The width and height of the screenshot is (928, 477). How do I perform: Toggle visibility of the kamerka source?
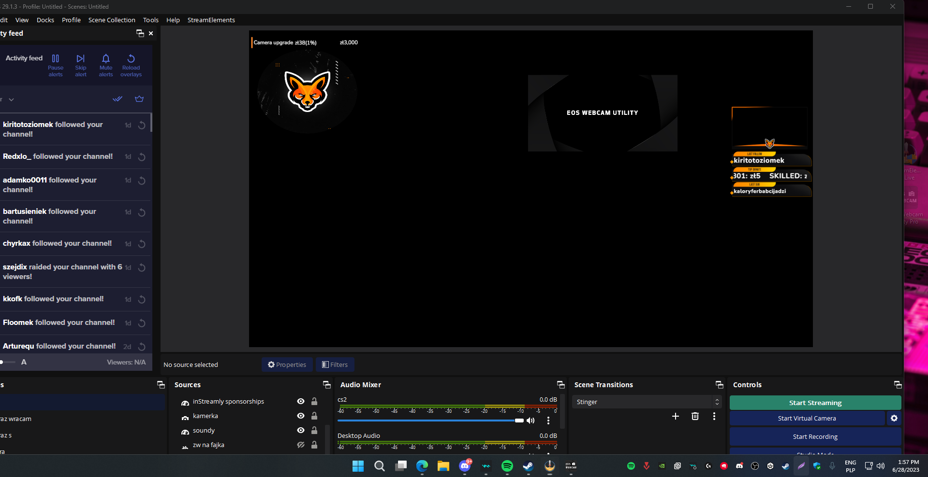(x=301, y=416)
